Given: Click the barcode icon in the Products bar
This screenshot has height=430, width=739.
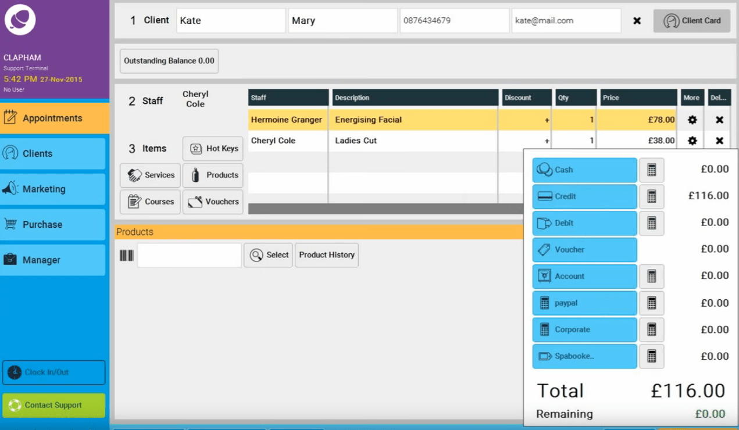Looking at the screenshot, I should click(x=127, y=255).
